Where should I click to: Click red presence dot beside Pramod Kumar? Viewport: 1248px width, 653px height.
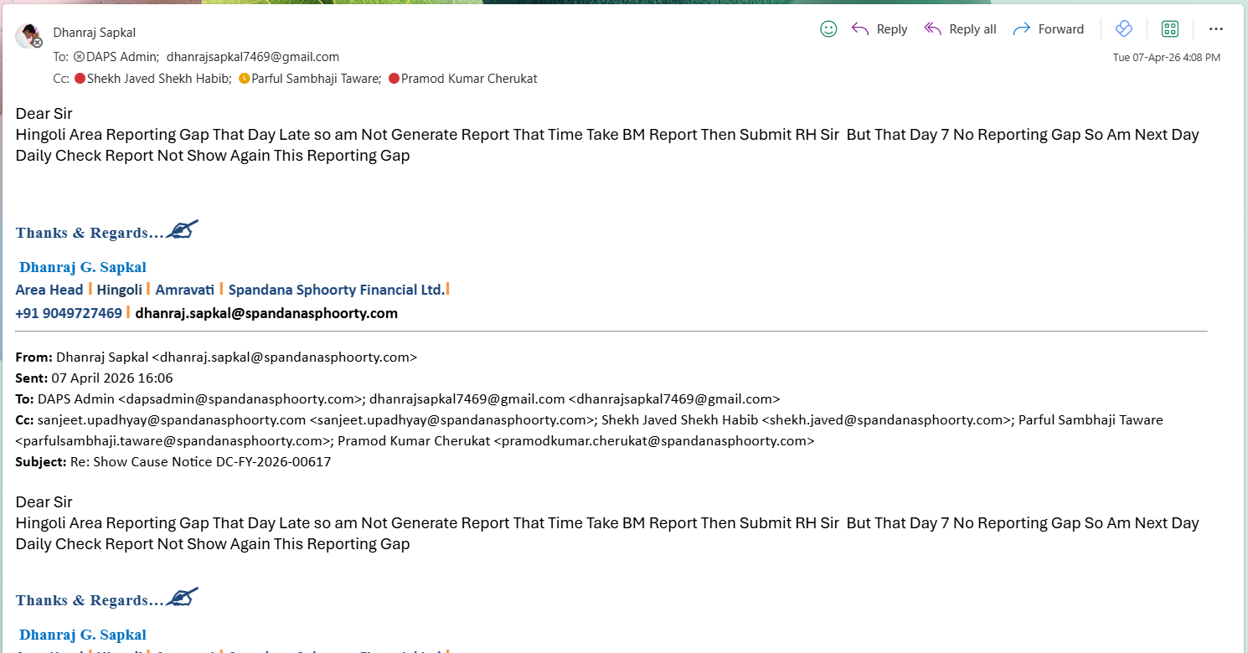[x=394, y=79]
